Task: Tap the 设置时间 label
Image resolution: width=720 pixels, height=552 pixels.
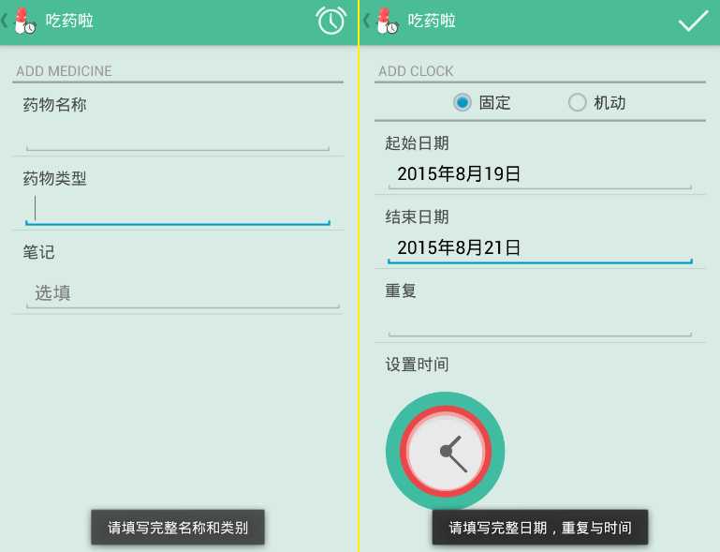Action: (x=417, y=365)
